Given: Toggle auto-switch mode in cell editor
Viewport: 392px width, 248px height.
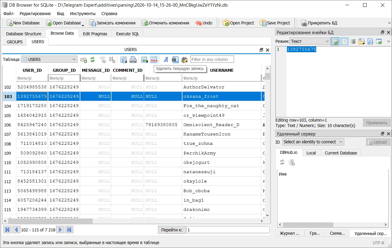Looking at the screenshot, I should (x=335, y=41).
